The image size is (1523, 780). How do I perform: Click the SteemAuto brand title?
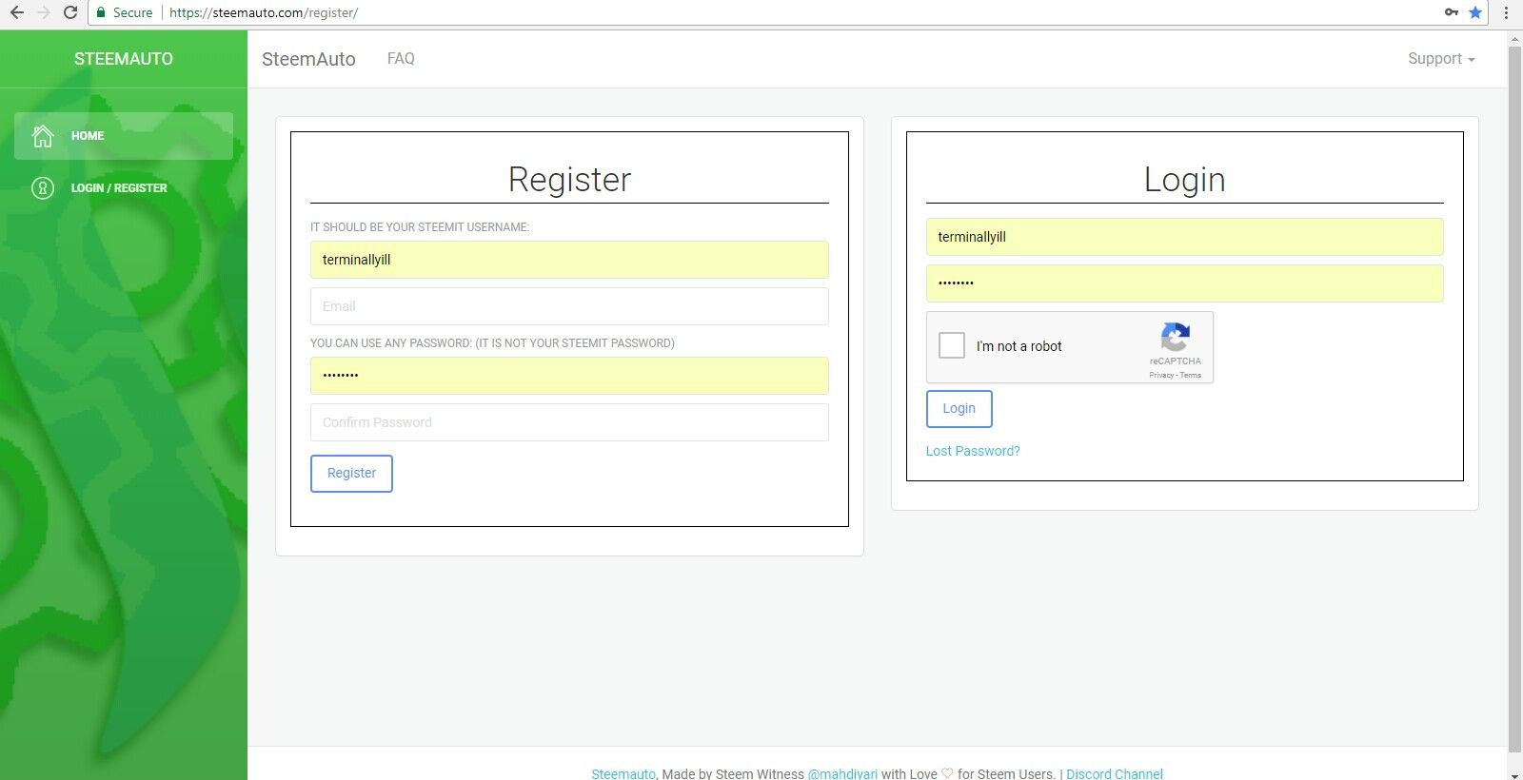[308, 59]
